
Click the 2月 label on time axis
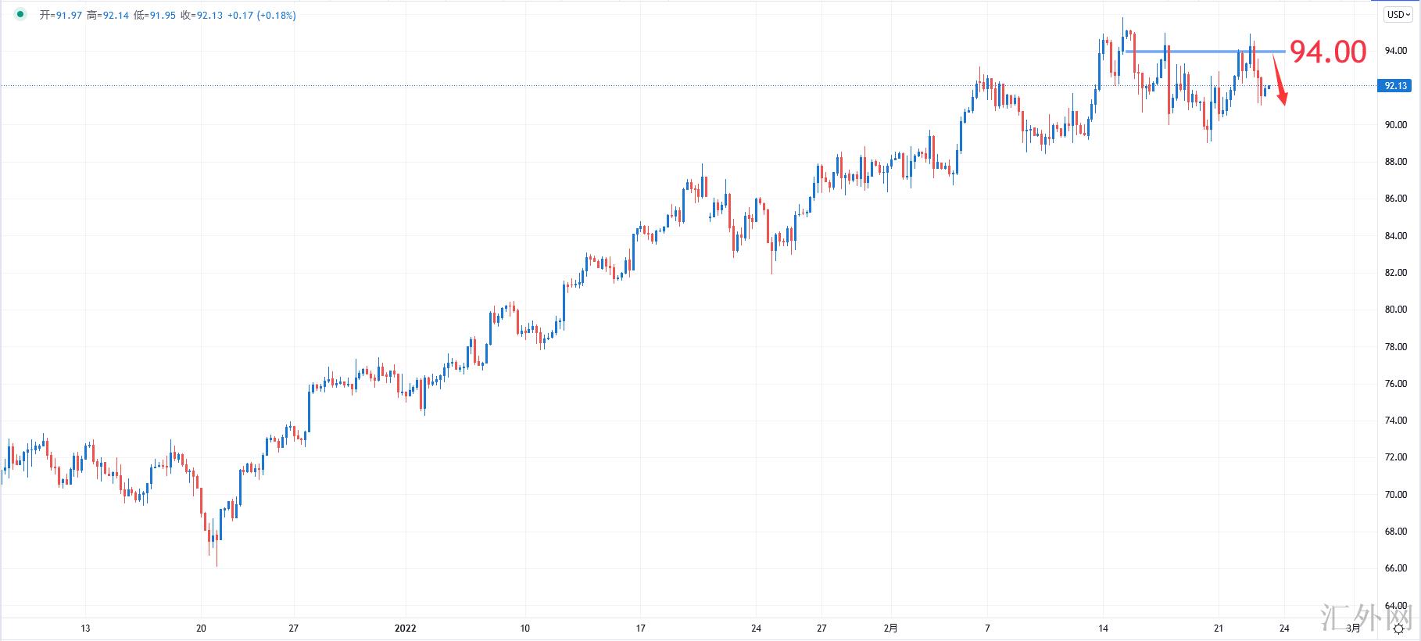coord(891,628)
